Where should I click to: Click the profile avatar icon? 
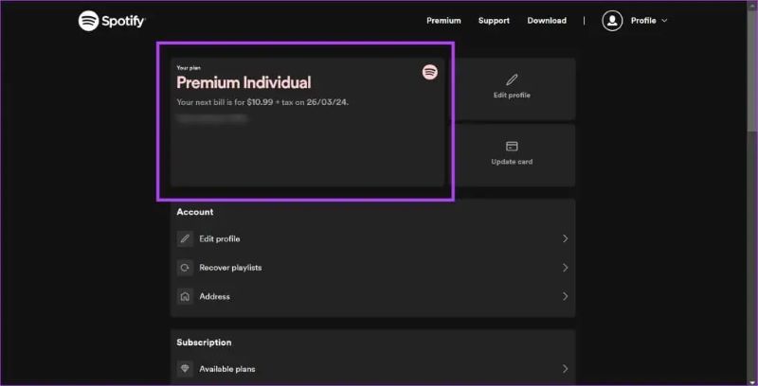[x=612, y=21]
